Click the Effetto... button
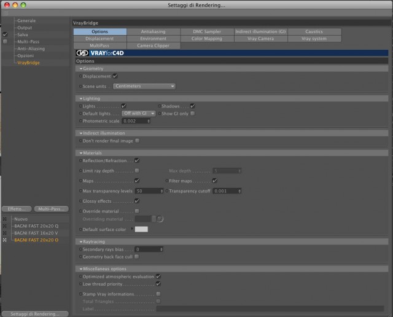 [17, 209]
